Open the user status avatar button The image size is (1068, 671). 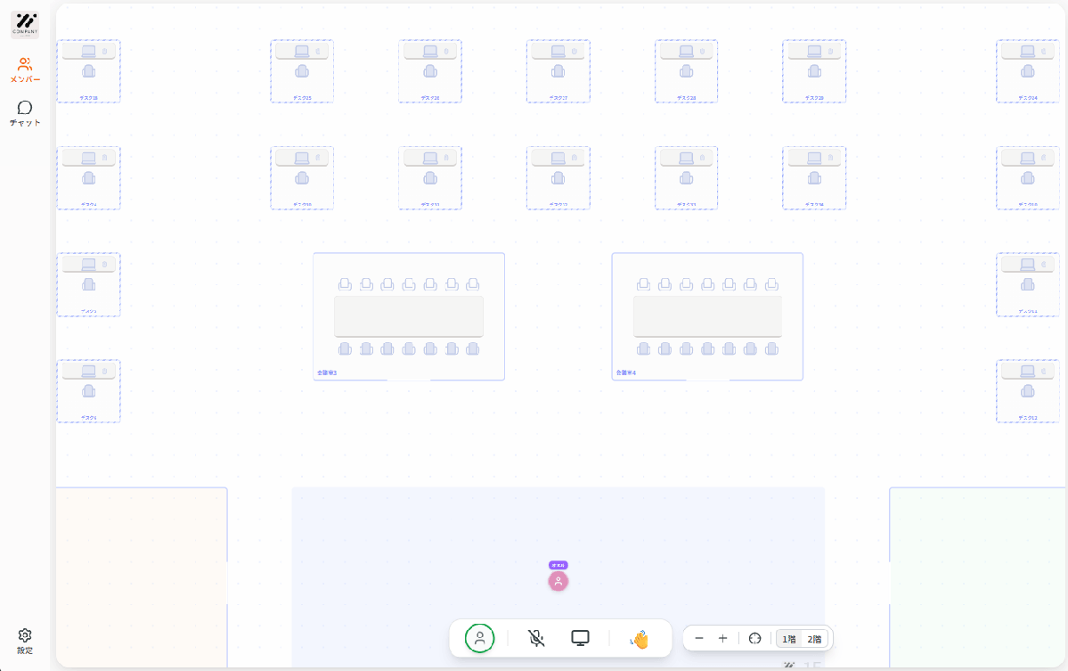(479, 638)
